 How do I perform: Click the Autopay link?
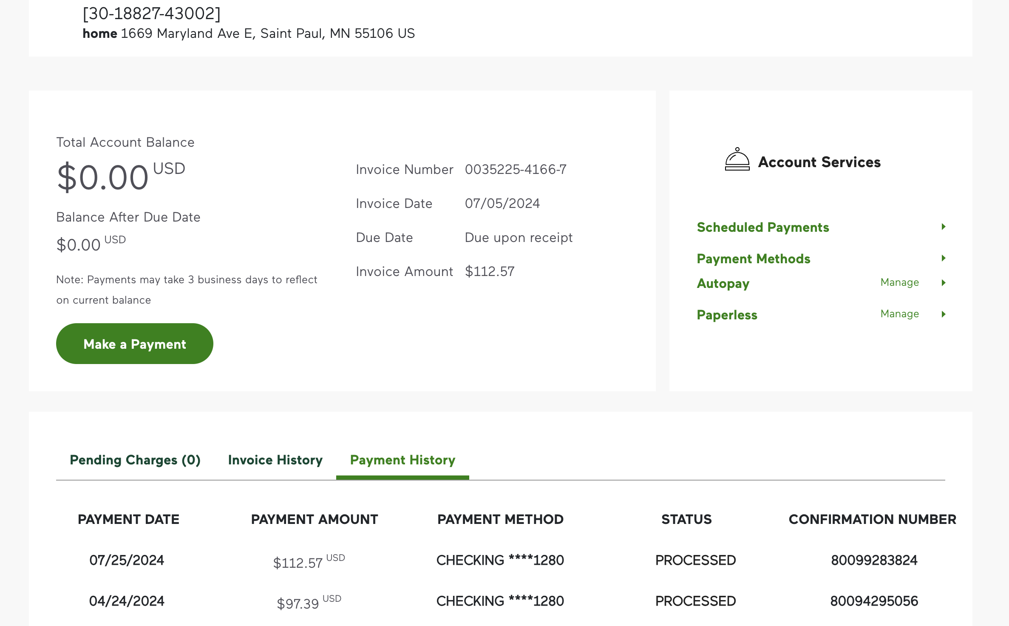[723, 283]
